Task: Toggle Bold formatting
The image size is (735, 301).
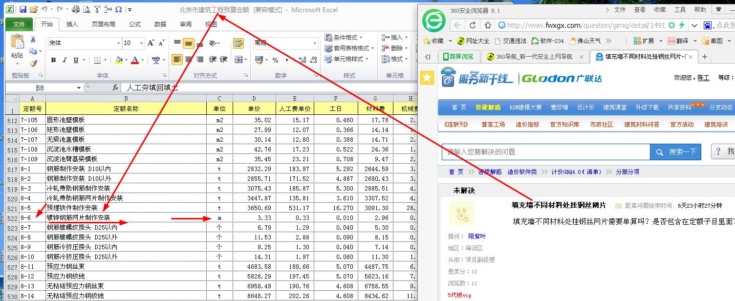Action: point(53,60)
